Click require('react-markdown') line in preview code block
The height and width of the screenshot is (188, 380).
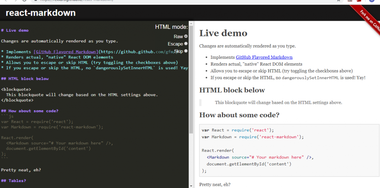pyautogui.click(x=253, y=137)
